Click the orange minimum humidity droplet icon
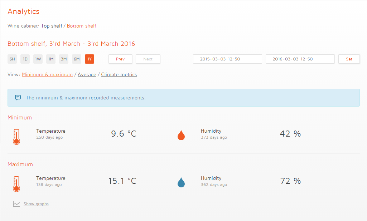 tap(181, 135)
